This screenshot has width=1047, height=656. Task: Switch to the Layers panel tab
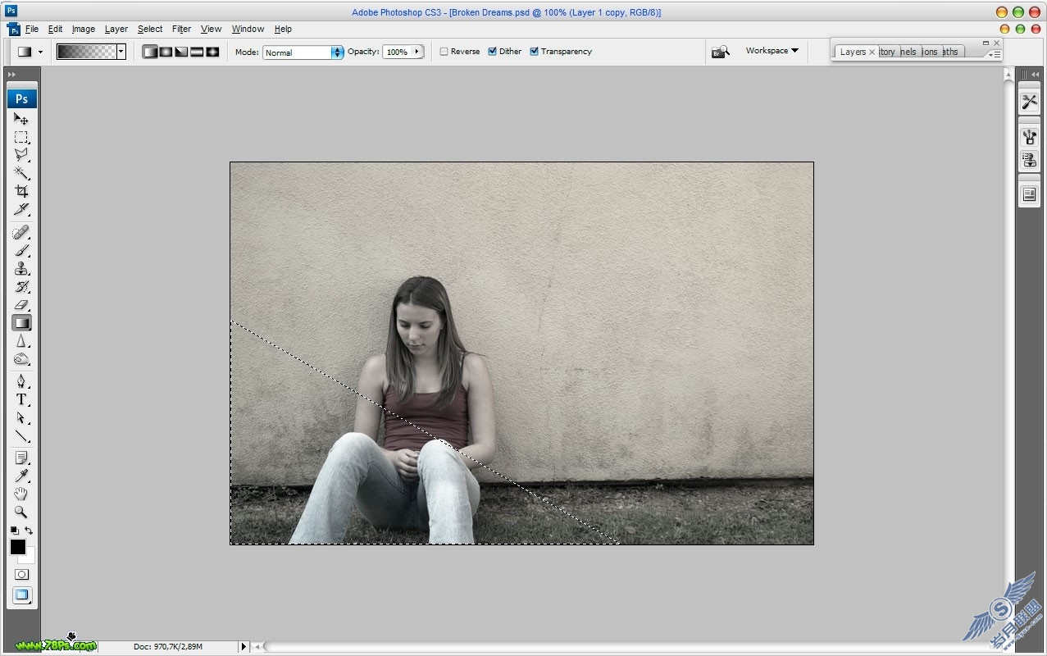click(x=853, y=52)
